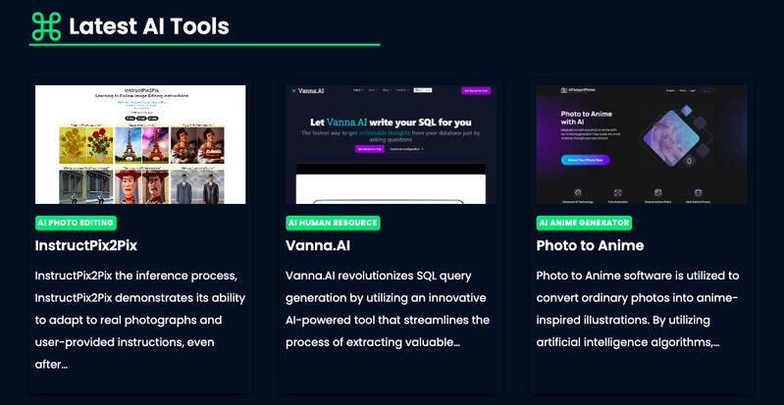Click the Woody toy image pair

(x=141, y=186)
